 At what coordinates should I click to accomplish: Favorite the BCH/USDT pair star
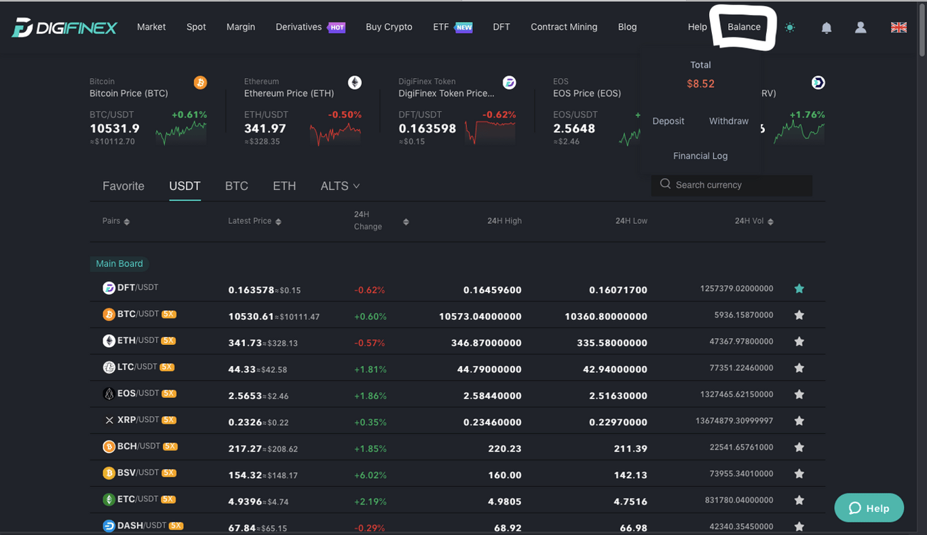799,447
